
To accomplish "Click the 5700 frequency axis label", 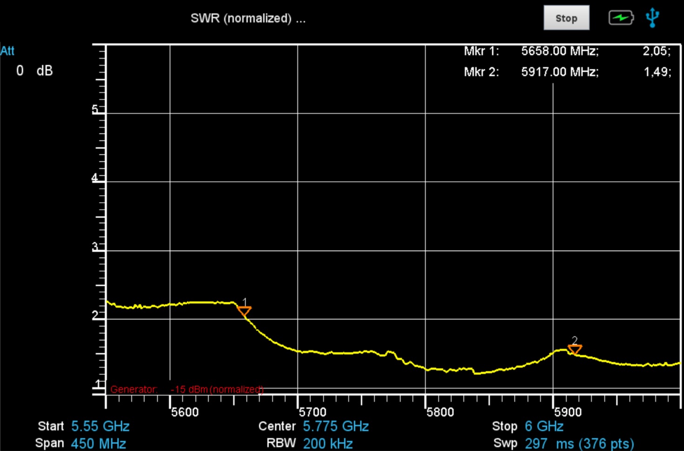I will tap(312, 412).
